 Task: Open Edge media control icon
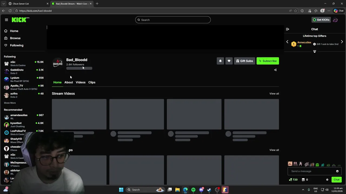tap(310, 11)
